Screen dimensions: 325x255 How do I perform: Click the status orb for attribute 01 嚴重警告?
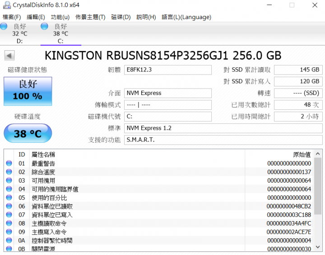point(9,163)
